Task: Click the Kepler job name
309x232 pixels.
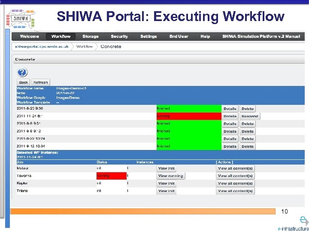Action: (x=22, y=183)
